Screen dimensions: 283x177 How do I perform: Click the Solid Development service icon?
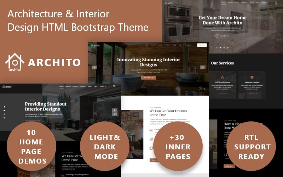[x=223, y=77]
